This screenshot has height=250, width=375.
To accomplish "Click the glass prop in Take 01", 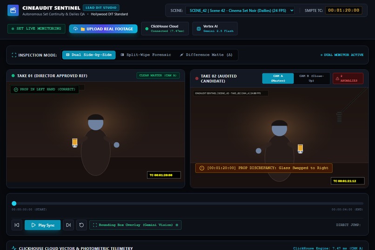I will [x=74, y=142].
